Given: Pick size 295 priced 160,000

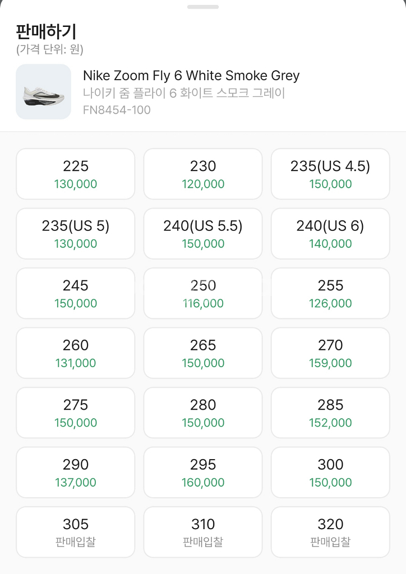Looking at the screenshot, I should coord(203,473).
